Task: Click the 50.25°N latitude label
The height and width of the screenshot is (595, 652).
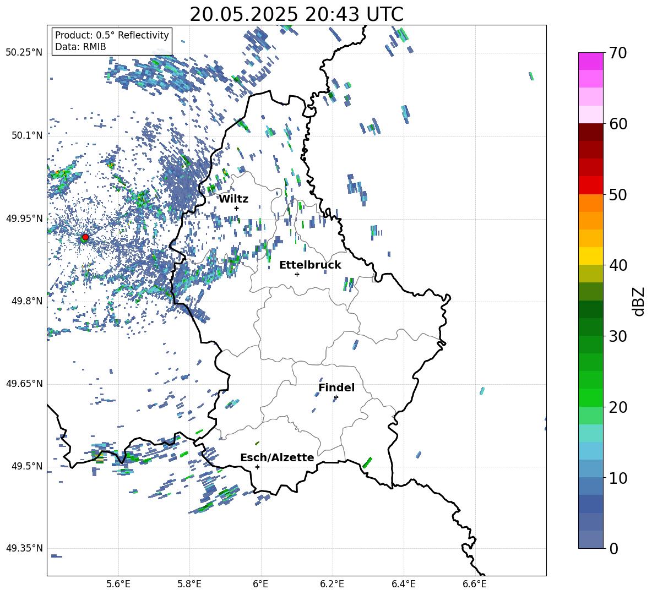Action: click(x=24, y=53)
